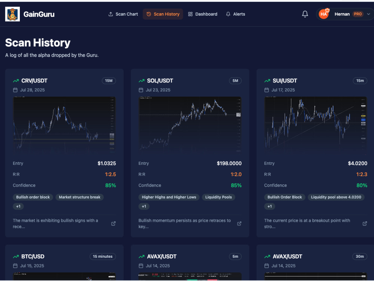The height and width of the screenshot is (281, 374).
Task: Expand the +1 tag on CRV/USDT card
Action: (18, 206)
